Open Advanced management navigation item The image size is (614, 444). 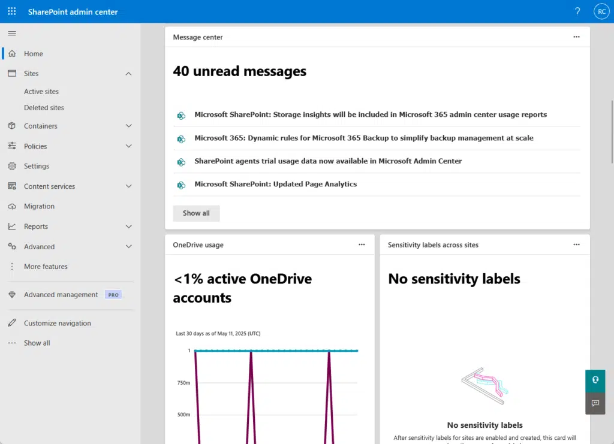click(61, 295)
